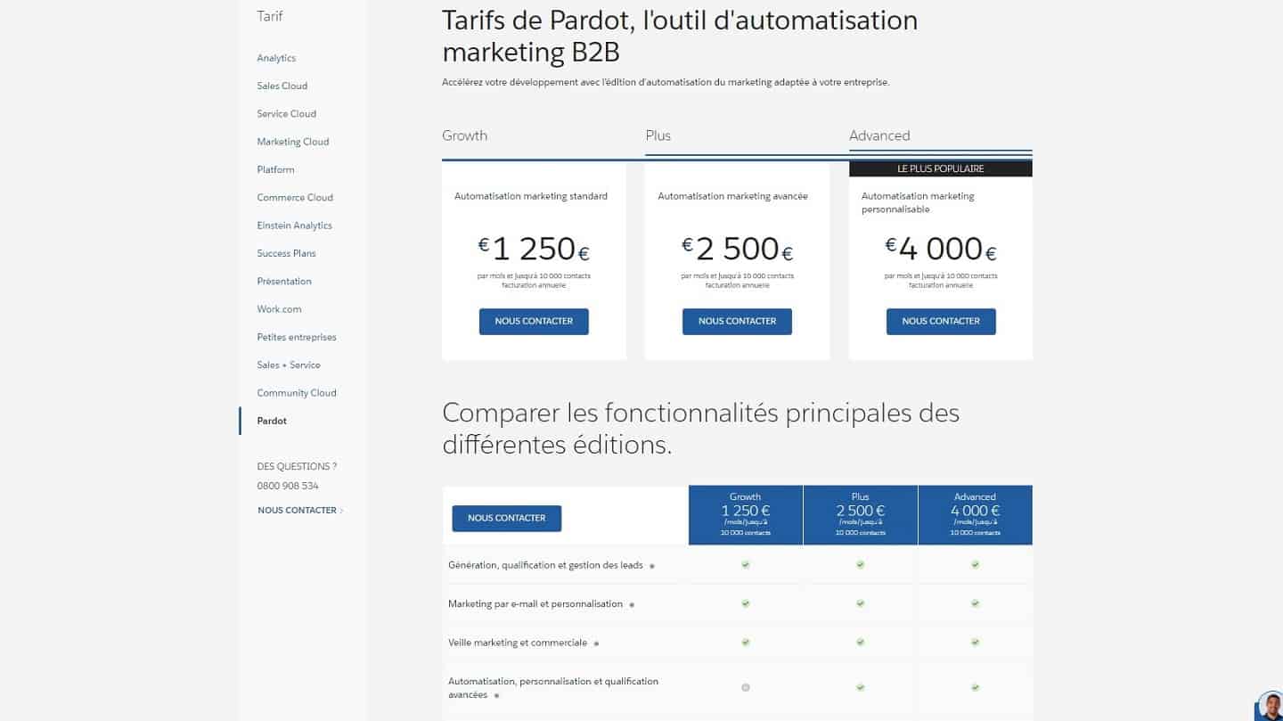
Task: Click the Plus price €2 500
Action: pos(737,249)
